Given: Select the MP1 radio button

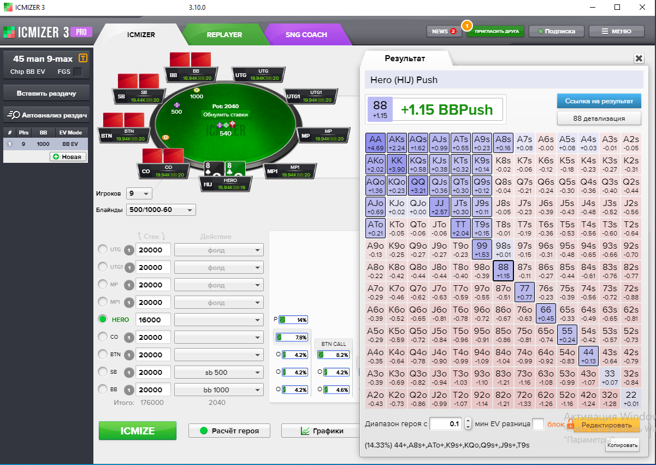Looking at the screenshot, I should tap(103, 302).
